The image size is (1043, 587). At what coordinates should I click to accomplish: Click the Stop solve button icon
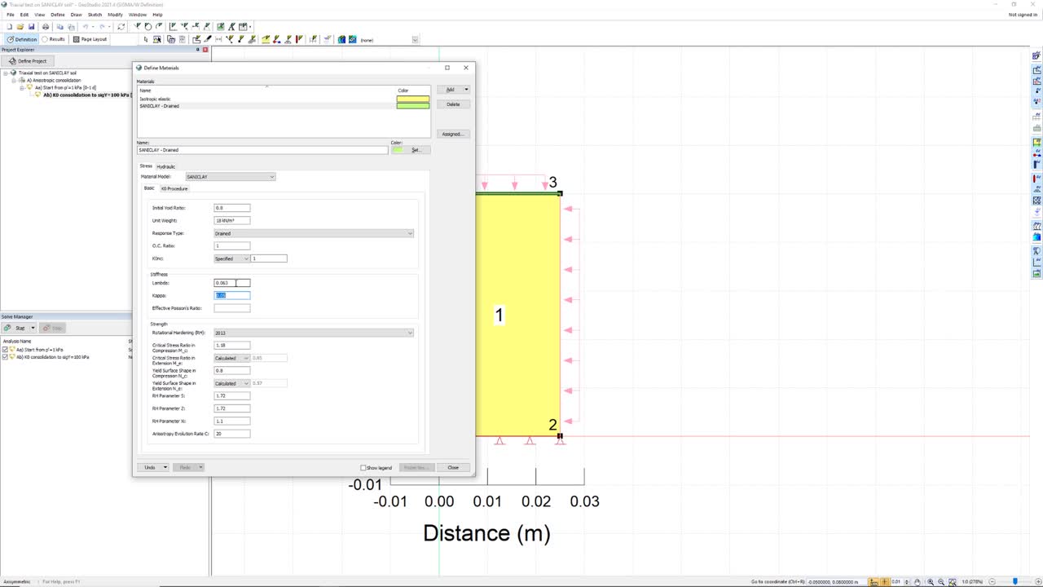pos(52,328)
